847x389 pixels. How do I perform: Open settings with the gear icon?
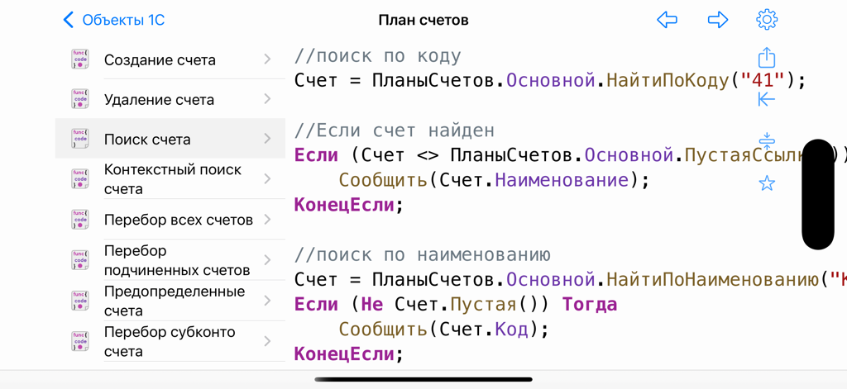tap(767, 20)
